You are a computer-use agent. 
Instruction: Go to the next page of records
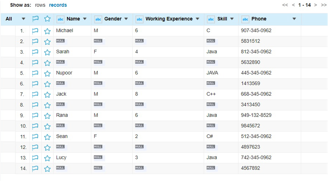(x=315, y=5)
